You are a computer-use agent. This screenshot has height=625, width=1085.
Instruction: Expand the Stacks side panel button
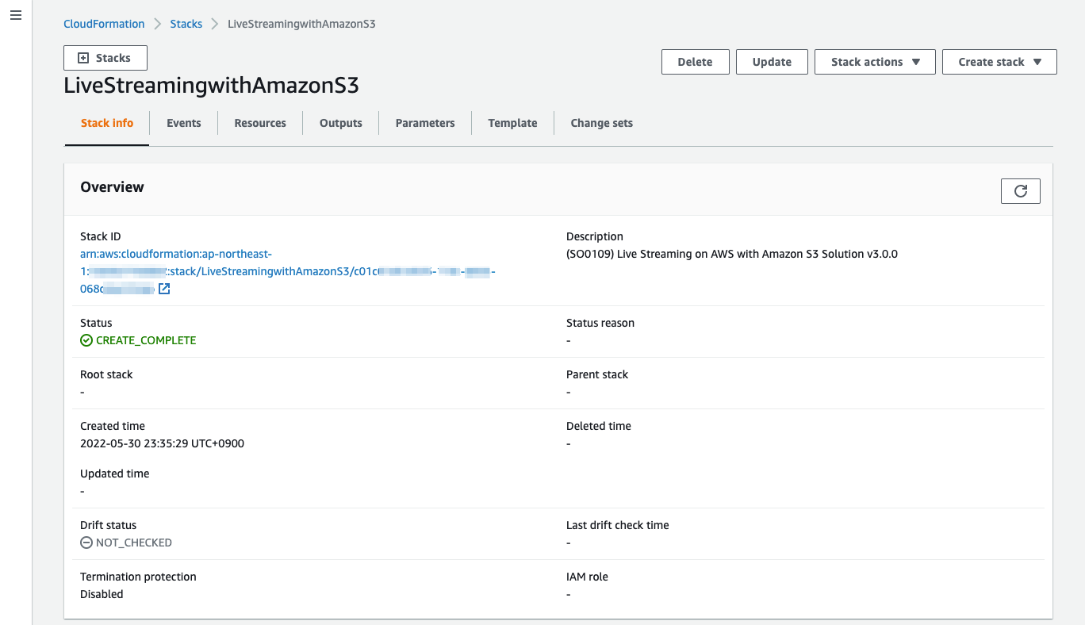coord(105,58)
